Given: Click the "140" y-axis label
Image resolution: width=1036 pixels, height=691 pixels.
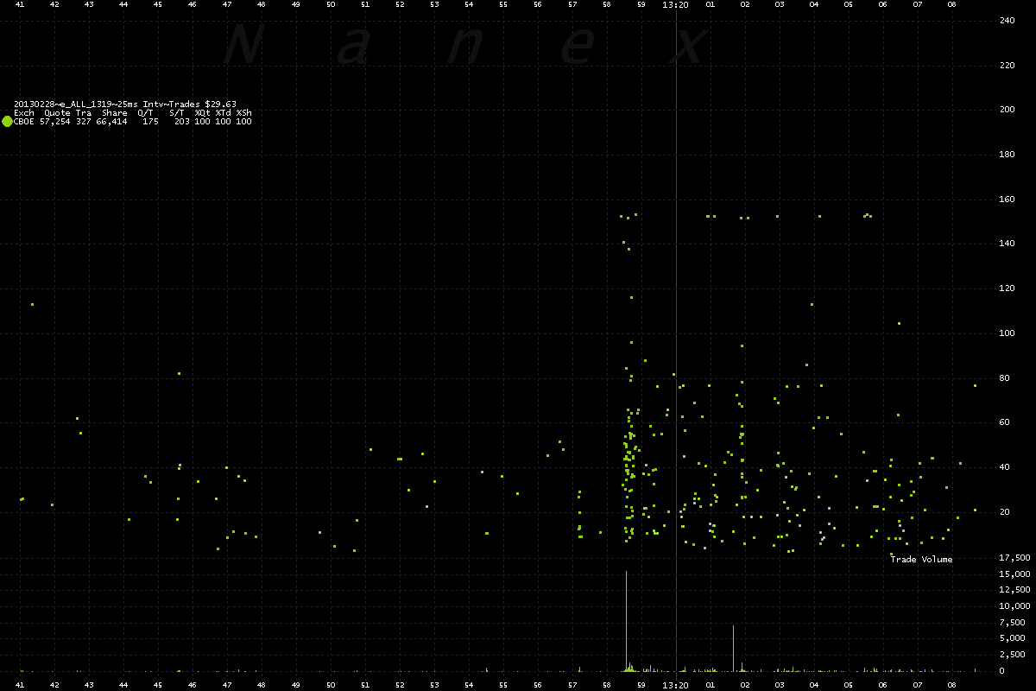Looking at the screenshot, I should coord(1007,244).
